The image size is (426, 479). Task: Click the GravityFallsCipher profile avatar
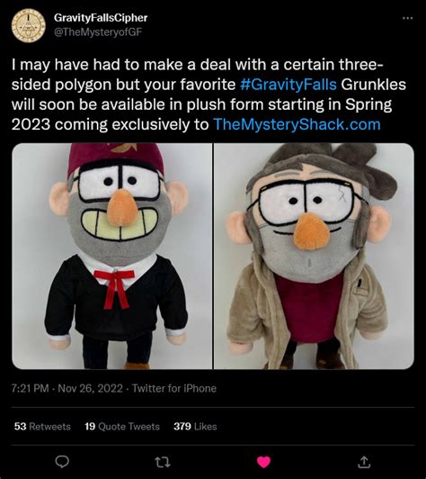point(29,25)
